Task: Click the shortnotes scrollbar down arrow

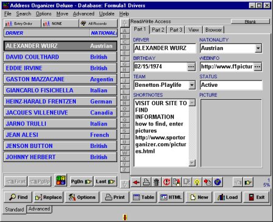Action: click(192, 163)
